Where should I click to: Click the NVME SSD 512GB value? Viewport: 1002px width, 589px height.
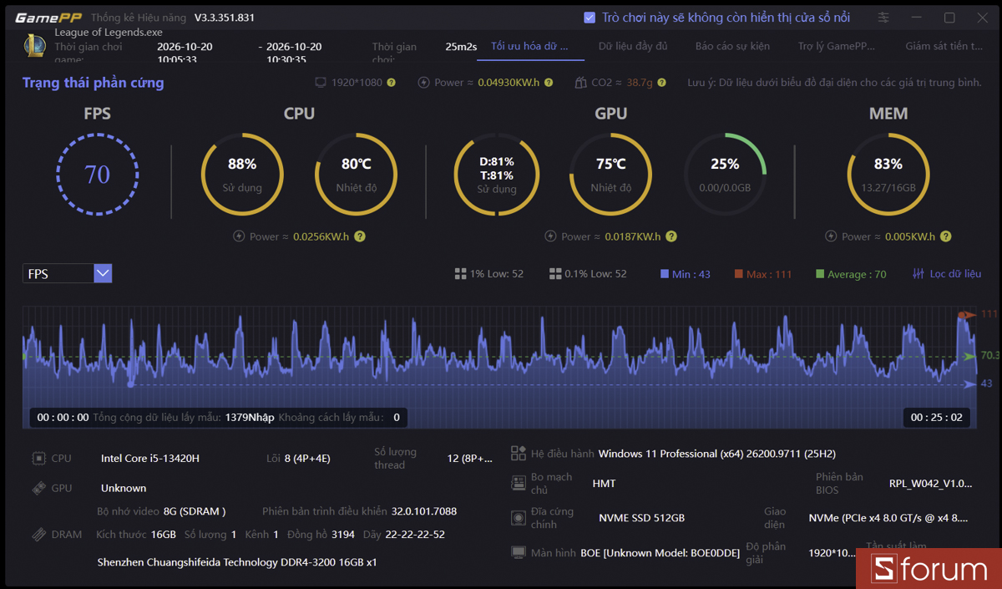coord(641,518)
